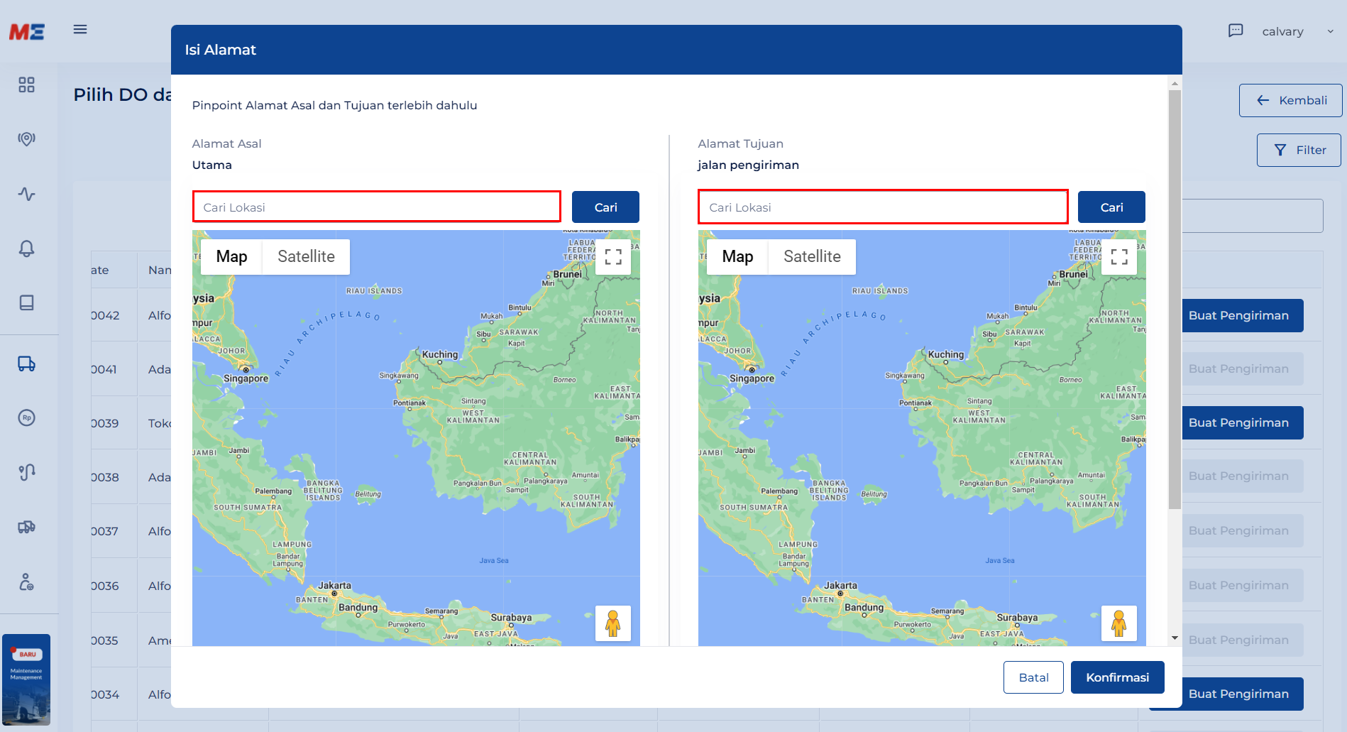Click the dialog scrollbar thumb
Image resolution: width=1347 pixels, height=732 pixels.
pos(1175,298)
